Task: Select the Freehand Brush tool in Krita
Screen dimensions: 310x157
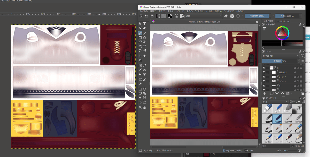Action: (140, 33)
